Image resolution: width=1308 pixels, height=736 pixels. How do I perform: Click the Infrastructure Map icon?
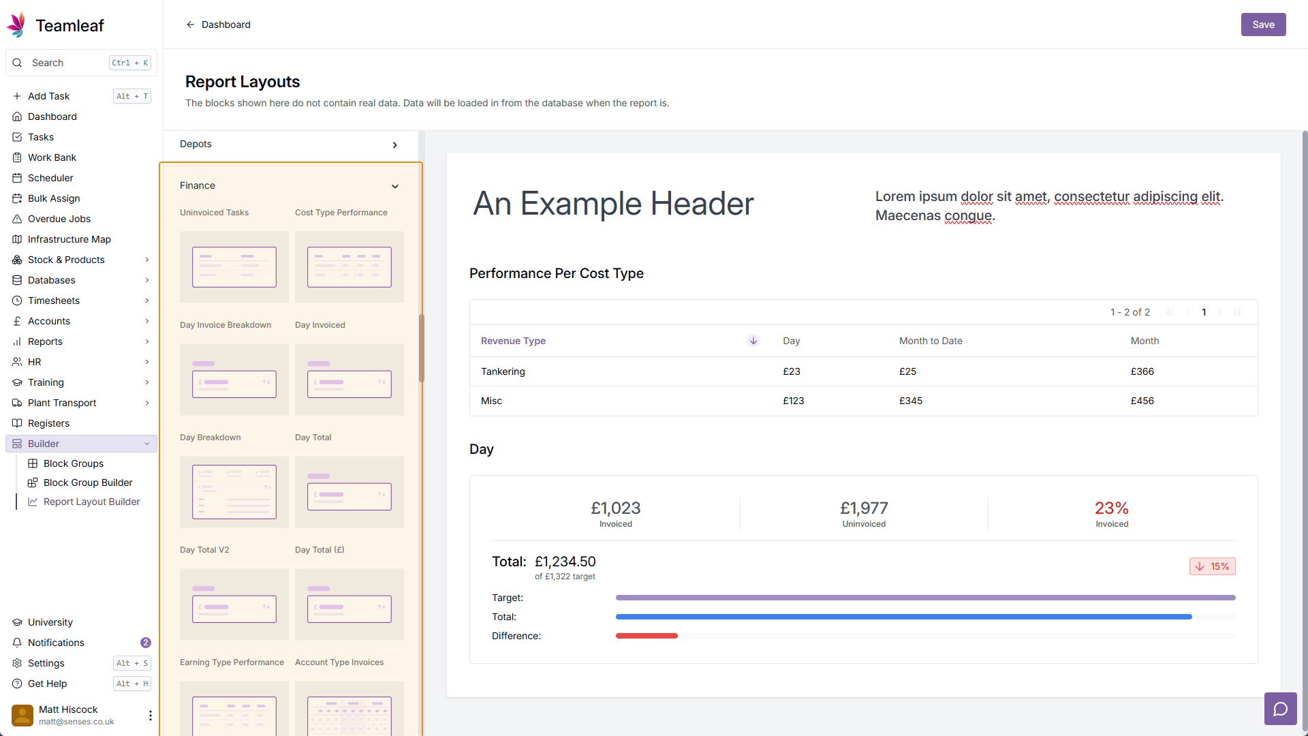coord(17,239)
